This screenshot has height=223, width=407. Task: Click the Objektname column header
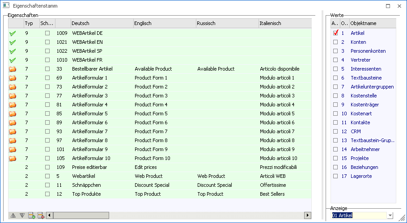372,23
